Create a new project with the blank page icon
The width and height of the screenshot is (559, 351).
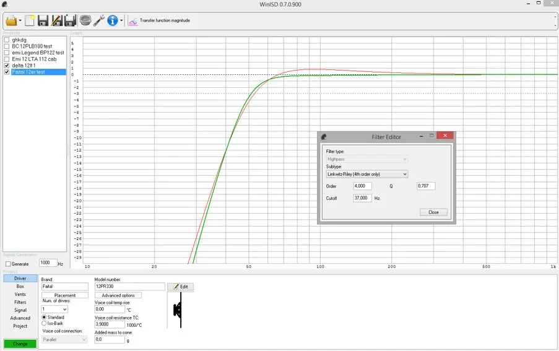(30, 20)
